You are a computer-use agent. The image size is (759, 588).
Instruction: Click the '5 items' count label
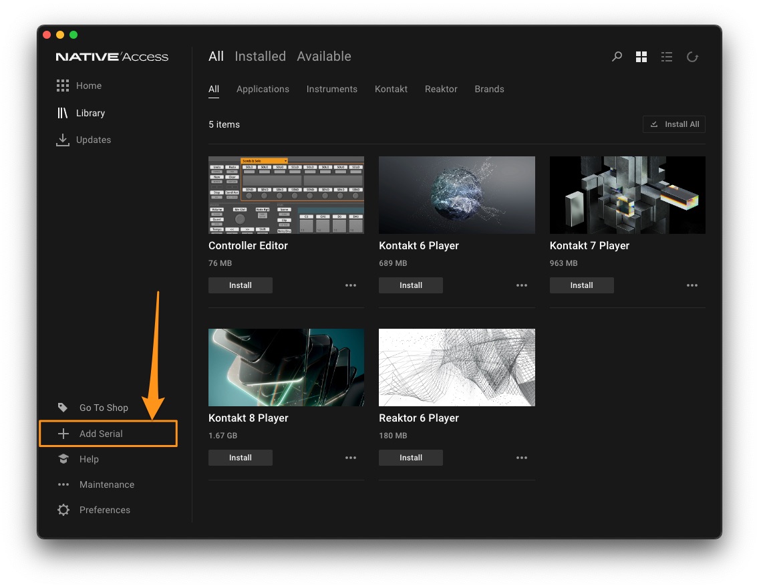(224, 124)
